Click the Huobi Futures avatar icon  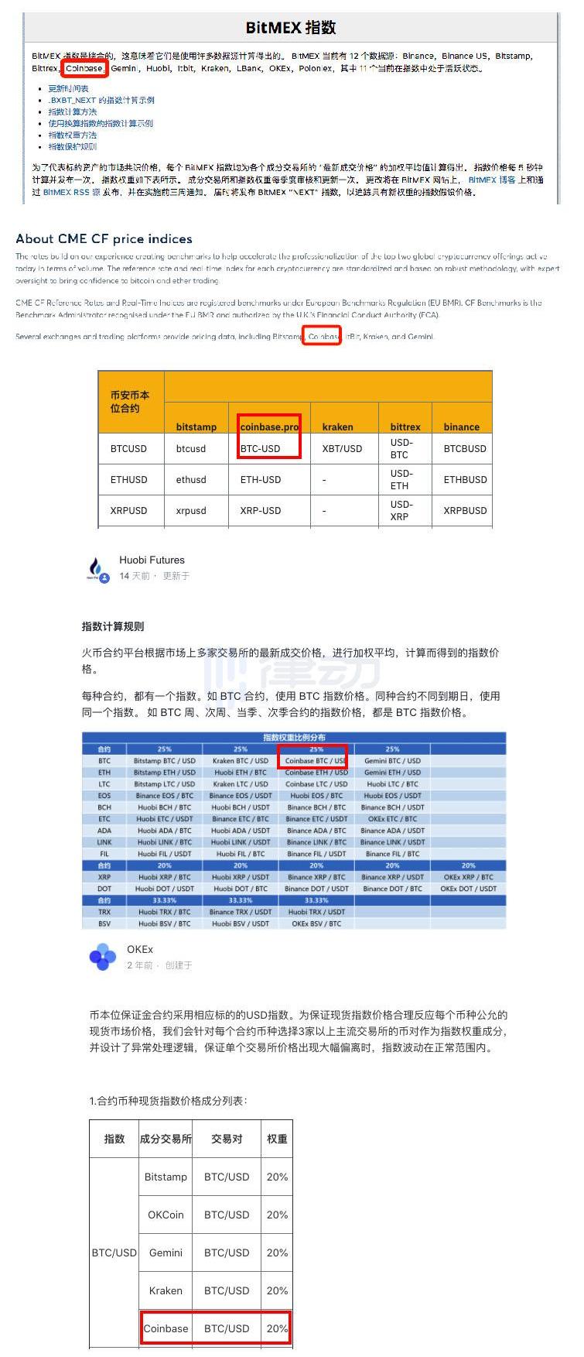(x=96, y=569)
